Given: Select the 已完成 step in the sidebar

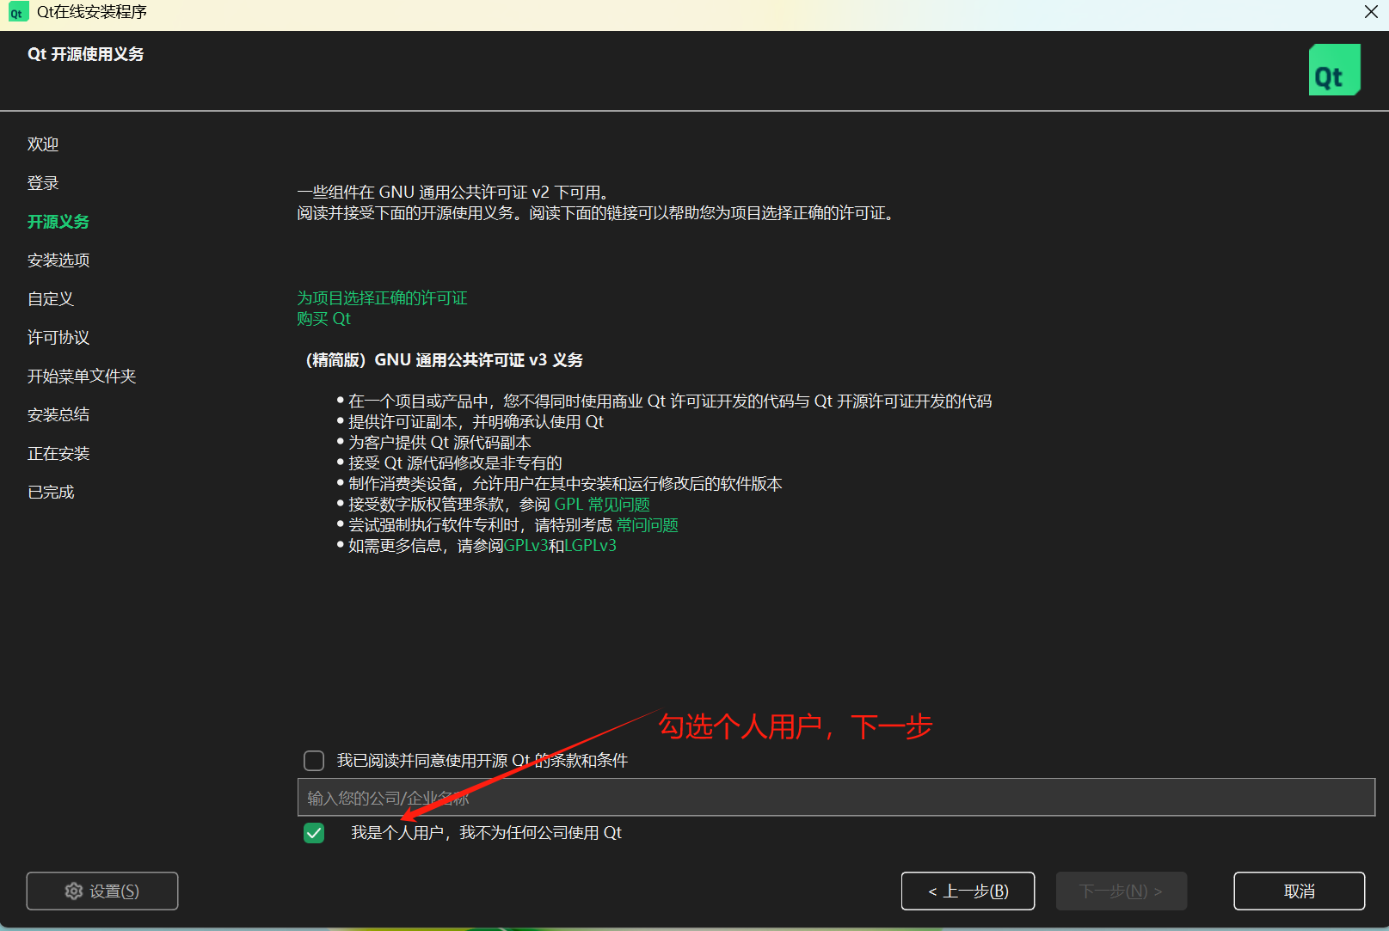Looking at the screenshot, I should click(51, 493).
